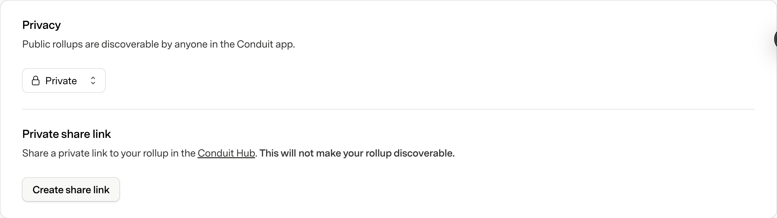Click the up-down chevron arrows beside Private

(x=93, y=81)
